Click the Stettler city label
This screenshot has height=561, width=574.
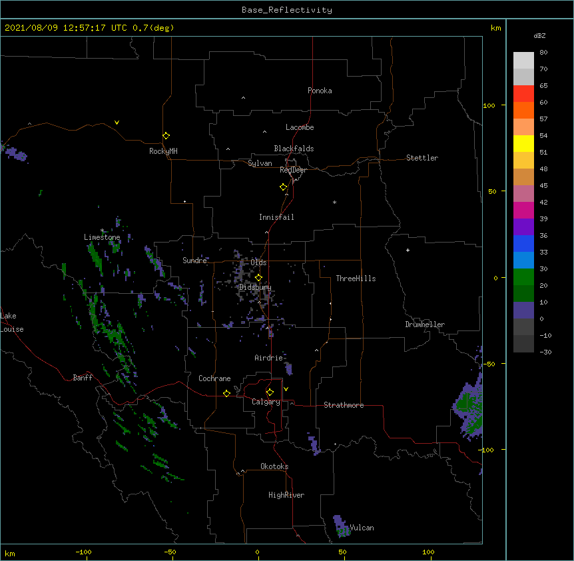(422, 158)
